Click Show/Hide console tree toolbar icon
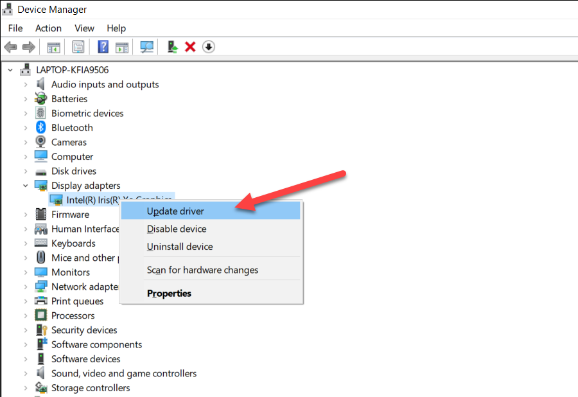 pyautogui.click(x=54, y=47)
